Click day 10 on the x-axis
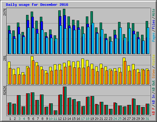Screen dimensions: 157x122 click(51, 119)
